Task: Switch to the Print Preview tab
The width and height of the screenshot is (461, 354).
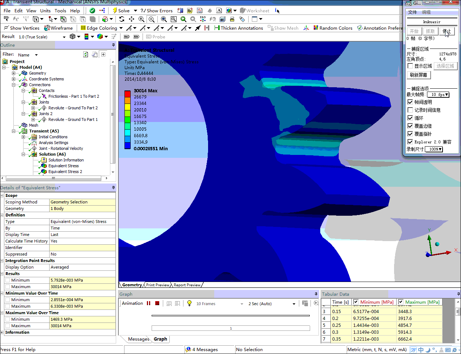Action: pos(157,285)
